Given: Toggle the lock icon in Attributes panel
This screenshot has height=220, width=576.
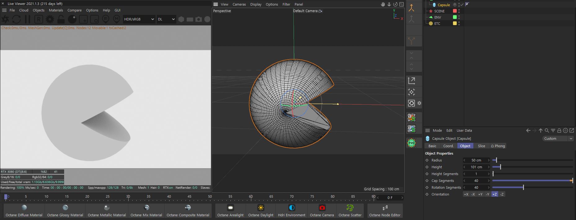Looking at the screenshot, I should pyautogui.click(x=559, y=130).
